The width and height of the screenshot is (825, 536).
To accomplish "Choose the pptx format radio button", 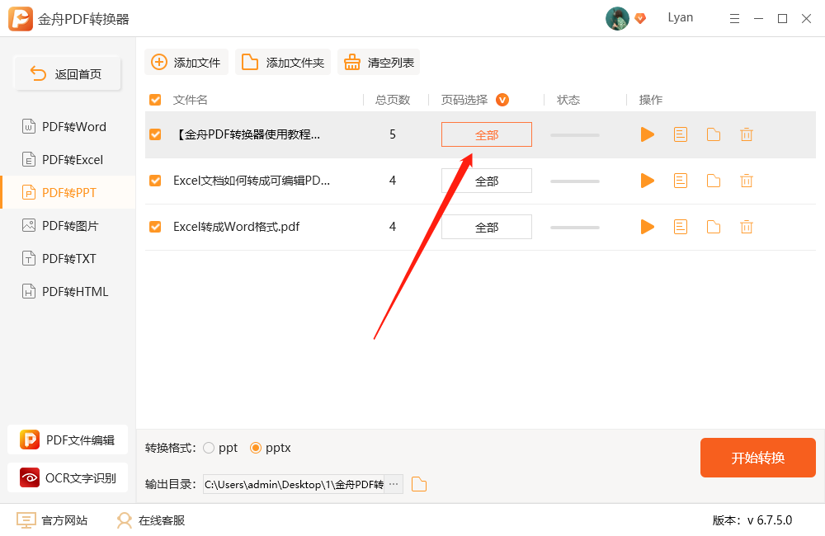I will coord(256,448).
